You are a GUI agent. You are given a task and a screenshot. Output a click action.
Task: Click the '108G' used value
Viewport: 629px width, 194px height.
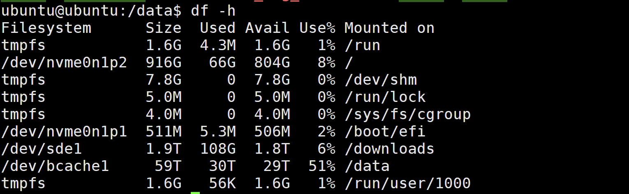(217, 149)
